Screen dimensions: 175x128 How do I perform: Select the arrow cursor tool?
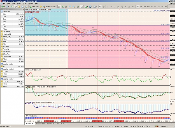point(100,7)
